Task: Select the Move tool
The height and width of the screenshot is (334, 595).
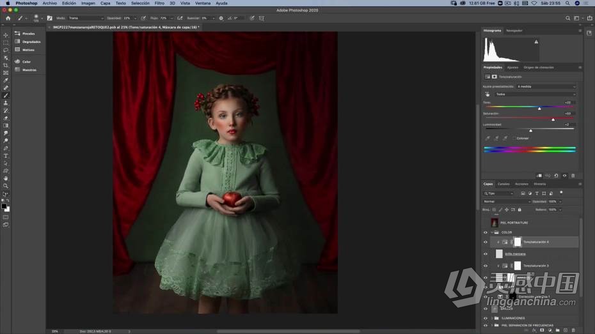Action: [x=6, y=35]
